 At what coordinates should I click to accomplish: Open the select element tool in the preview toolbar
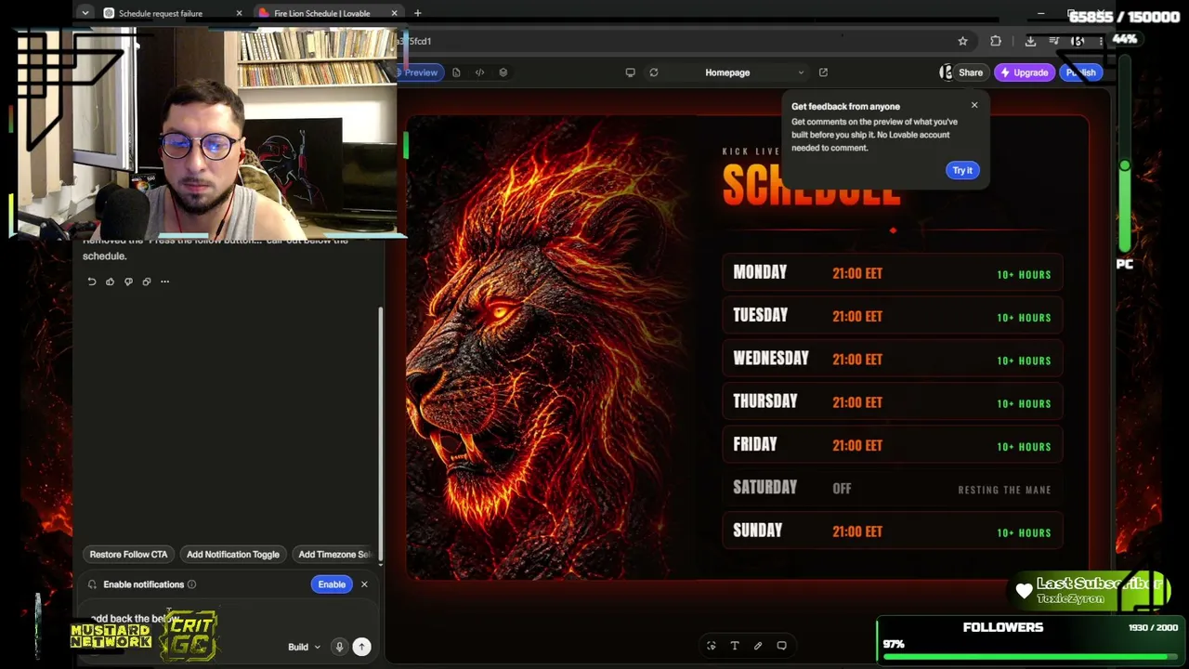(712, 646)
